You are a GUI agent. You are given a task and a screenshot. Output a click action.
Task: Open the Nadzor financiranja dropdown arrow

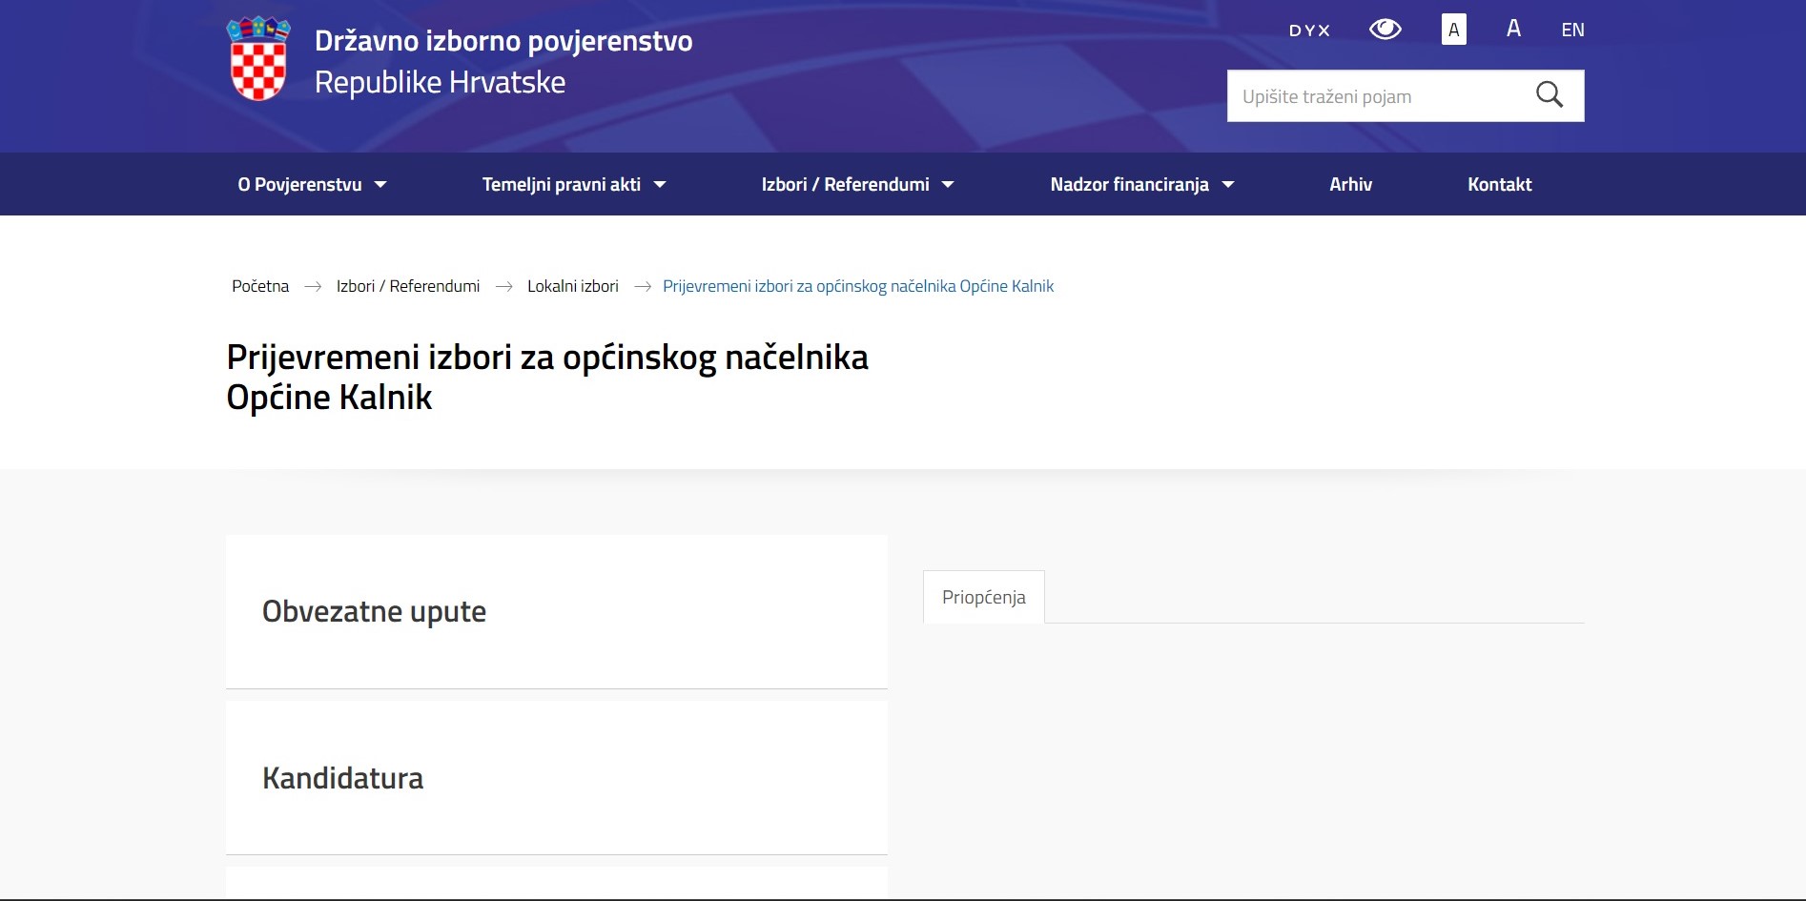(x=1228, y=185)
